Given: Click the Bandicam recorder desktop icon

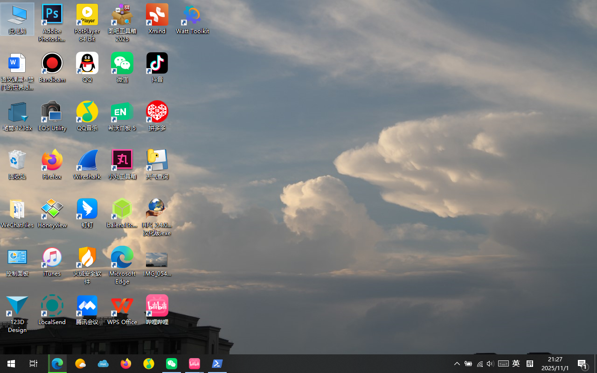Looking at the screenshot, I should click(52, 64).
